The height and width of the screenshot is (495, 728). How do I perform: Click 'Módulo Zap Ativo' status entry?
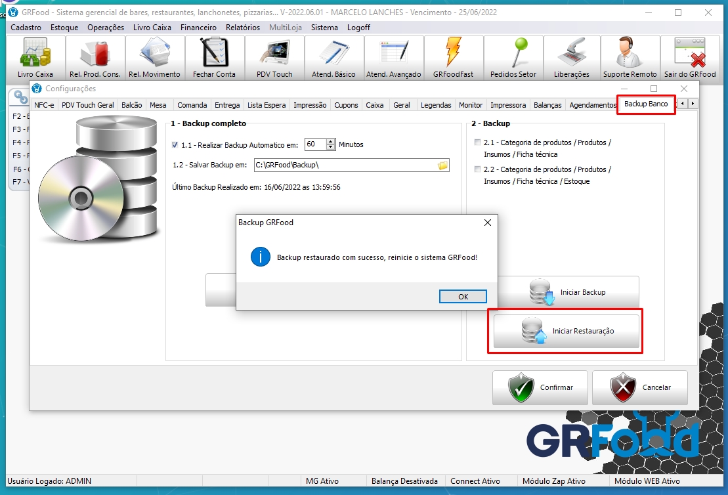coord(554,481)
